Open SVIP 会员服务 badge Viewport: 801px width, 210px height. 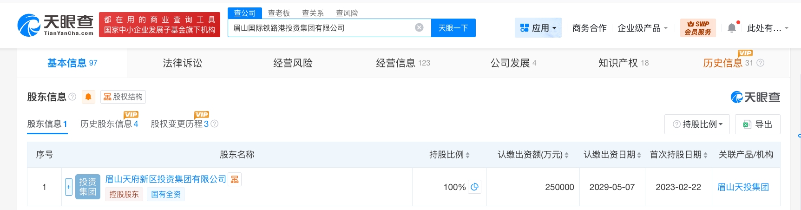[x=698, y=28]
